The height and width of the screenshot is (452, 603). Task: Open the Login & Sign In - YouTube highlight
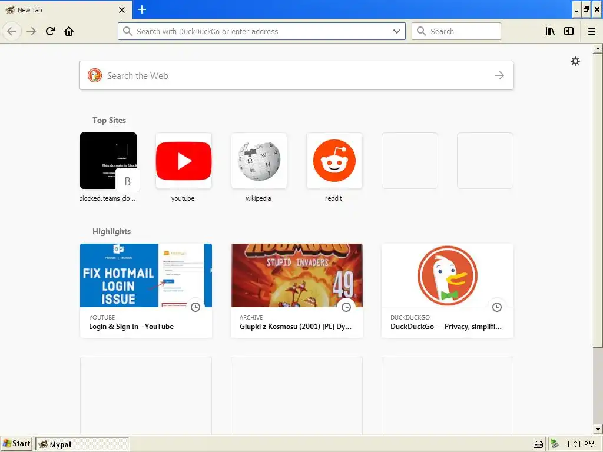(146, 291)
